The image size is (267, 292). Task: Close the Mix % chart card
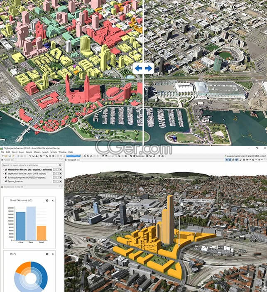[53, 253]
